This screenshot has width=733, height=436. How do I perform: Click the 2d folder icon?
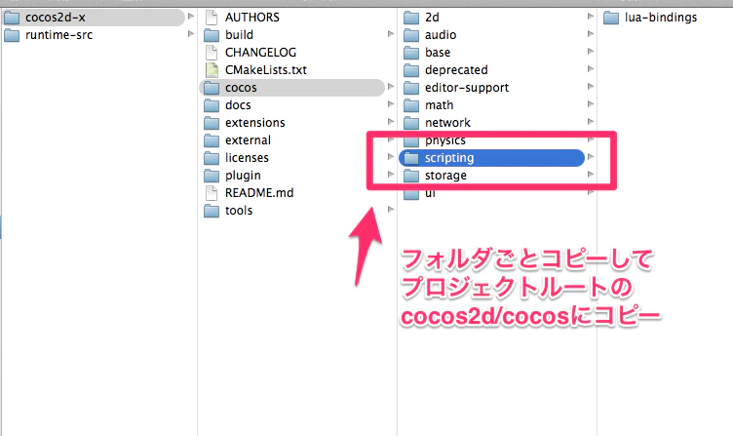point(411,18)
